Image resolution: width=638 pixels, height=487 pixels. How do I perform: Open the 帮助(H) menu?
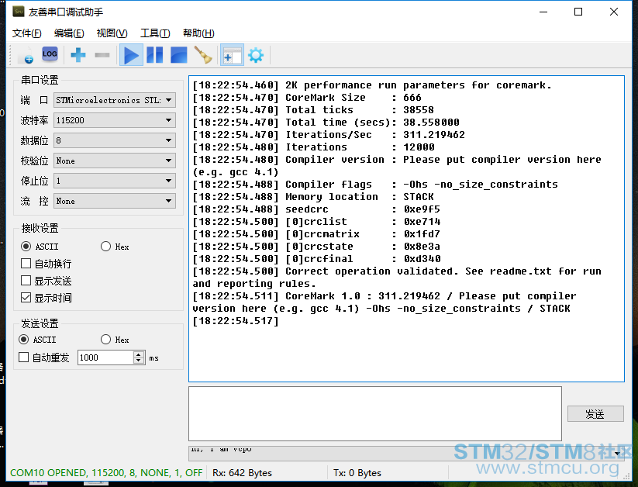[198, 33]
